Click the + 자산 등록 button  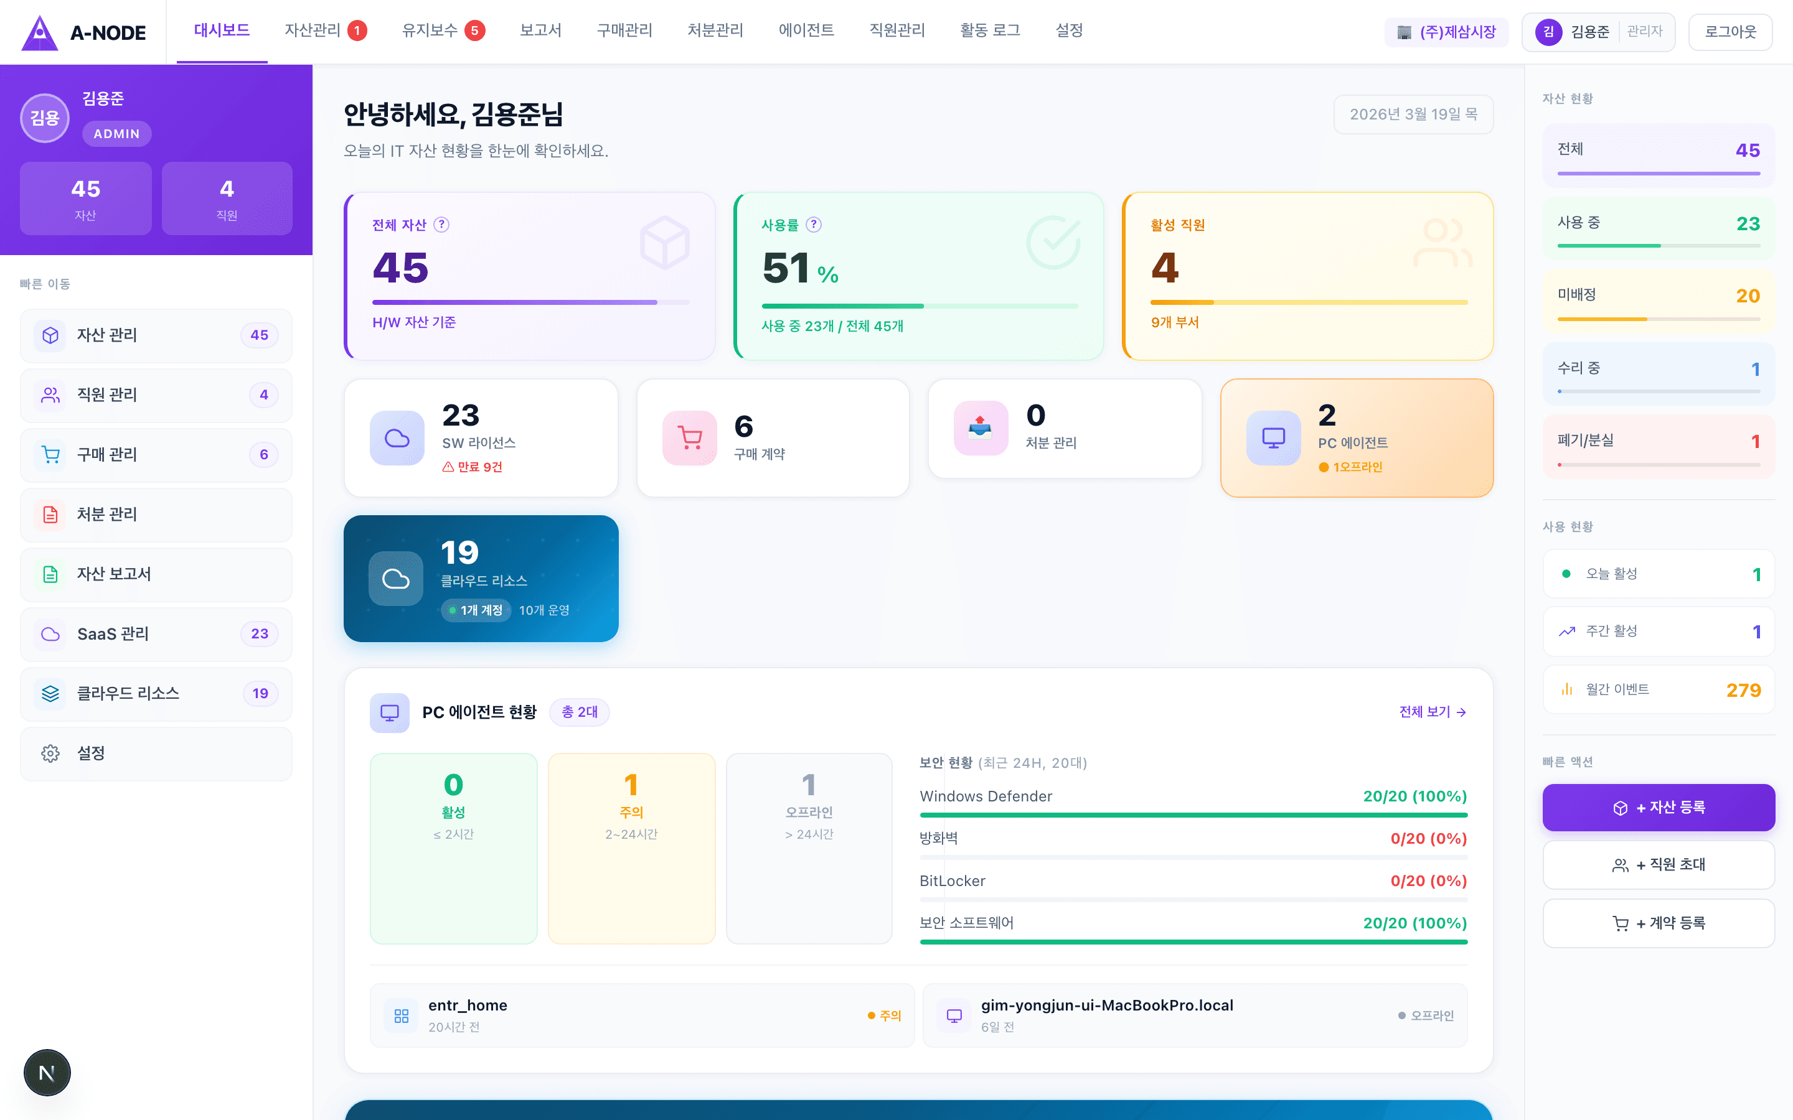[1658, 808]
